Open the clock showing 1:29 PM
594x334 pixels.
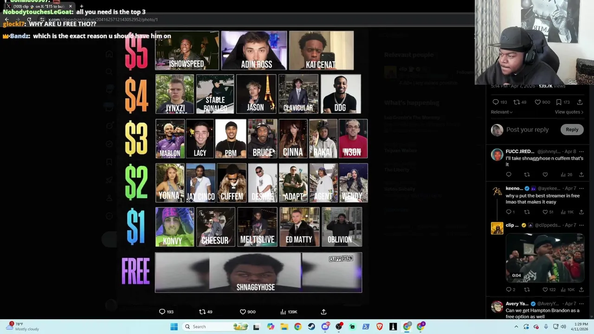point(579,327)
